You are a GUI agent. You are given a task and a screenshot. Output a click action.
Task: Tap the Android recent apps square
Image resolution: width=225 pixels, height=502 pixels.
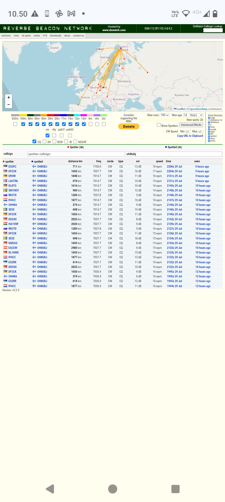point(176,489)
